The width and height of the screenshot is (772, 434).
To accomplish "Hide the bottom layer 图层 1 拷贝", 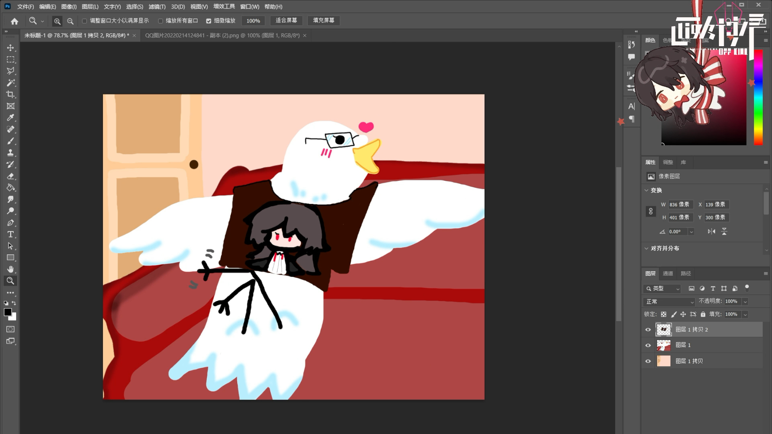I will pos(648,361).
